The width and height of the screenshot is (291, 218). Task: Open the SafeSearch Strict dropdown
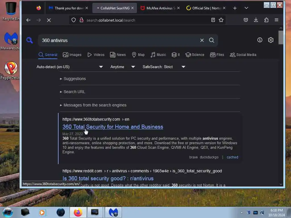[164, 67]
